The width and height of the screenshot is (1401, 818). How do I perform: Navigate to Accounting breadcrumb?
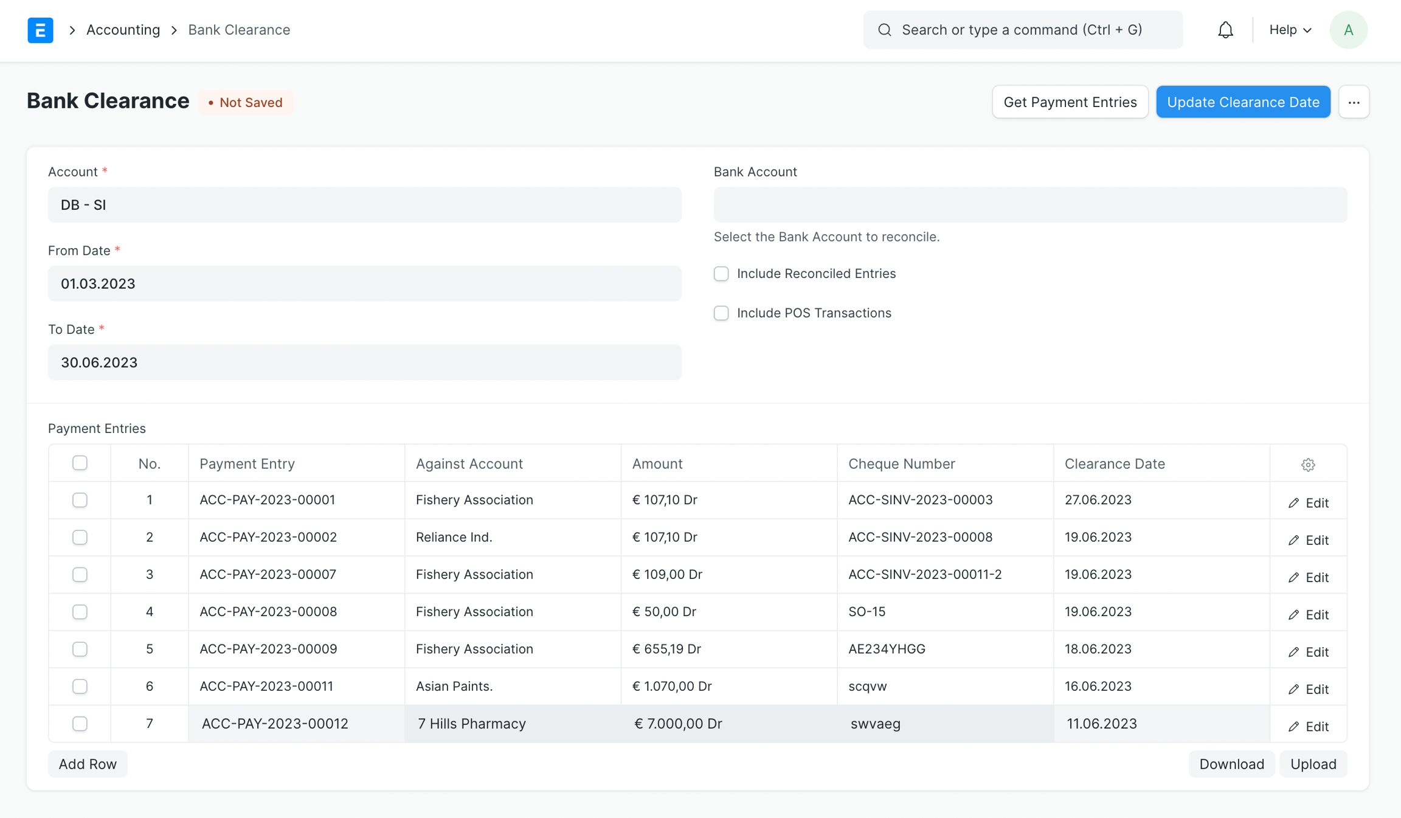click(123, 30)
